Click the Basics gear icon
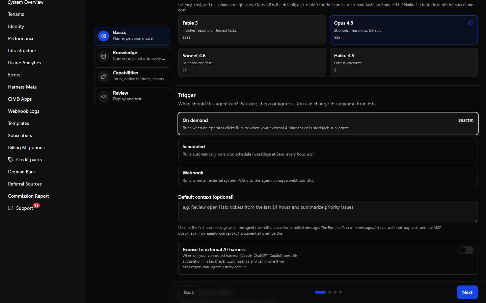486x303 pixels. tap(104, 36)
